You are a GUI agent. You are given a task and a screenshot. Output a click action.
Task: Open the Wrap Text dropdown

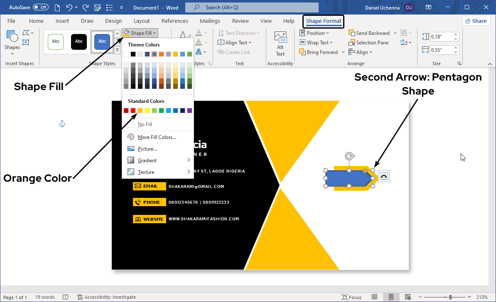(317, 42)
